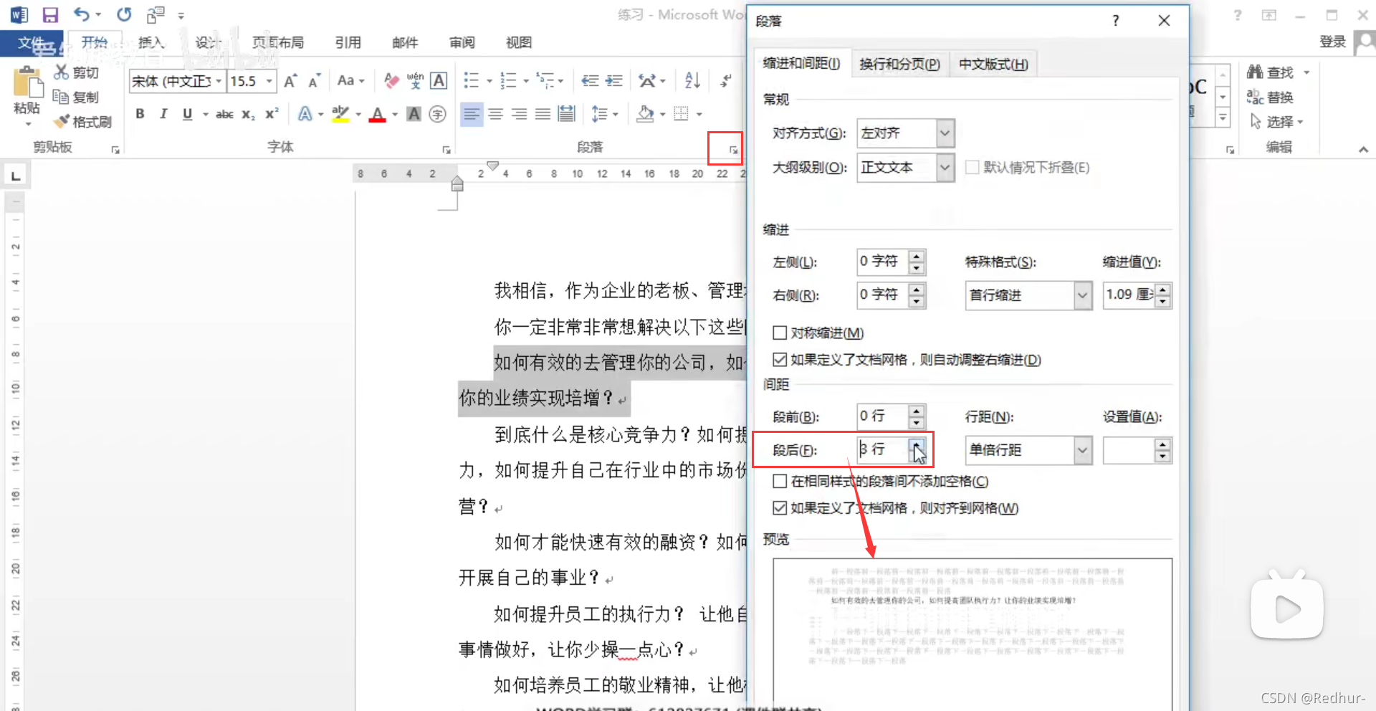Apply Center paragraph alignment
The height and width of the screenshot is (711, 1376).
tap(495, 113)
